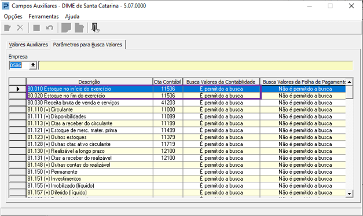The height and width of the screenshot is (216, 363).
Task: Click the note page toolbar icon
Action: tap(66, 28)
